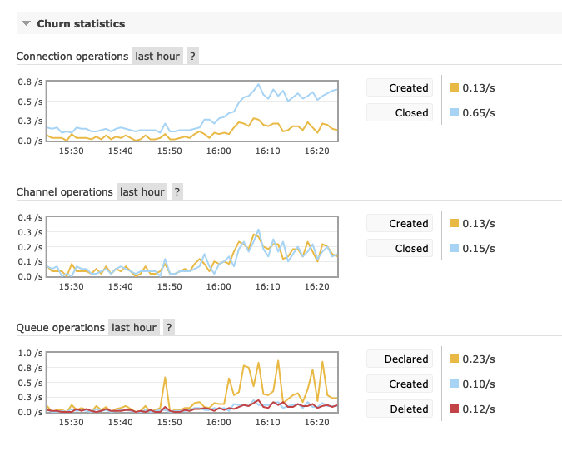Click the yellow Declared swatch for queues

tap(455, 359)
